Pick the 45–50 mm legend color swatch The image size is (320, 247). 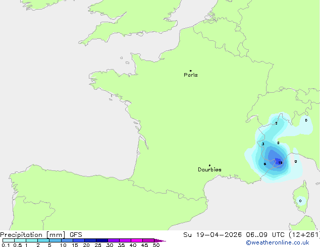point(148,240)
